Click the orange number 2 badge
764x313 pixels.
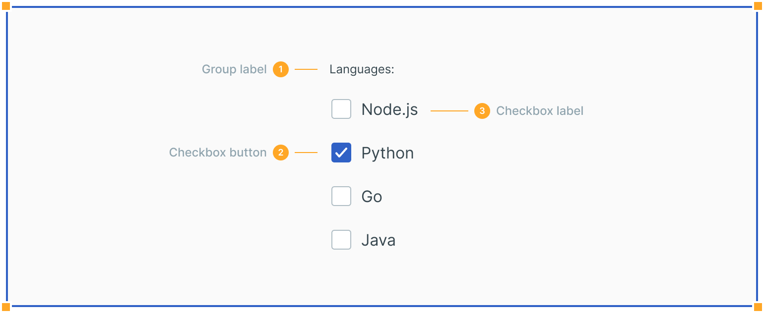(x=280, y=153)
